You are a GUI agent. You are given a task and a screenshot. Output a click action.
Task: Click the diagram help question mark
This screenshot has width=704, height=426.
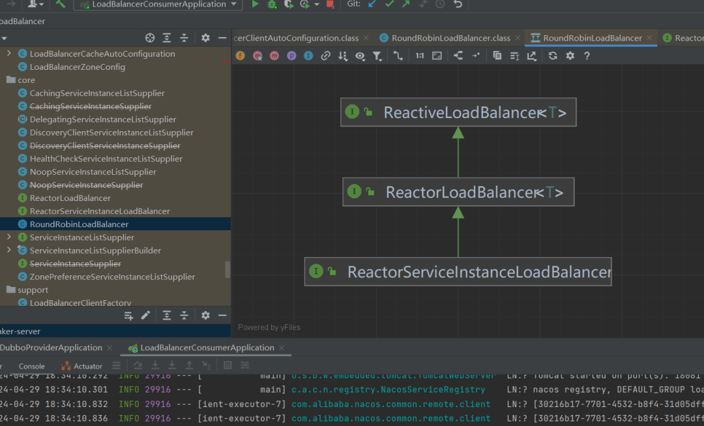[587, 56]
